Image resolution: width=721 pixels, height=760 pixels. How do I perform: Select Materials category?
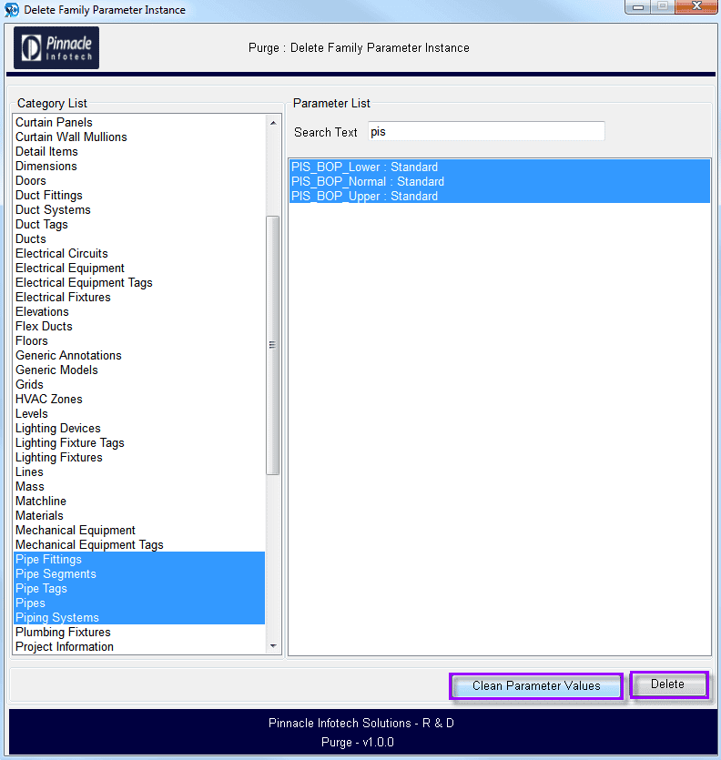pos(139,515)
